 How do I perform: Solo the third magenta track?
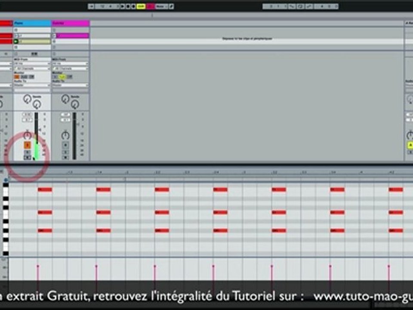tap(65, 152)
